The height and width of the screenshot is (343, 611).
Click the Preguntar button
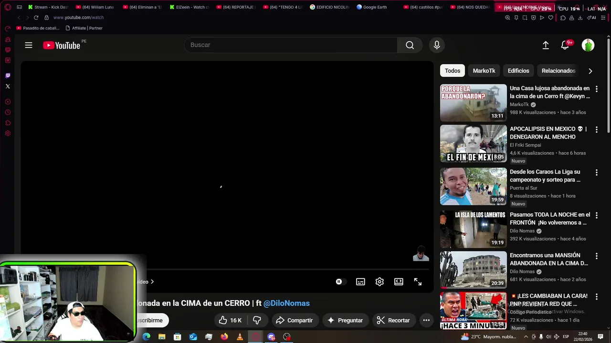pos(345,320)
